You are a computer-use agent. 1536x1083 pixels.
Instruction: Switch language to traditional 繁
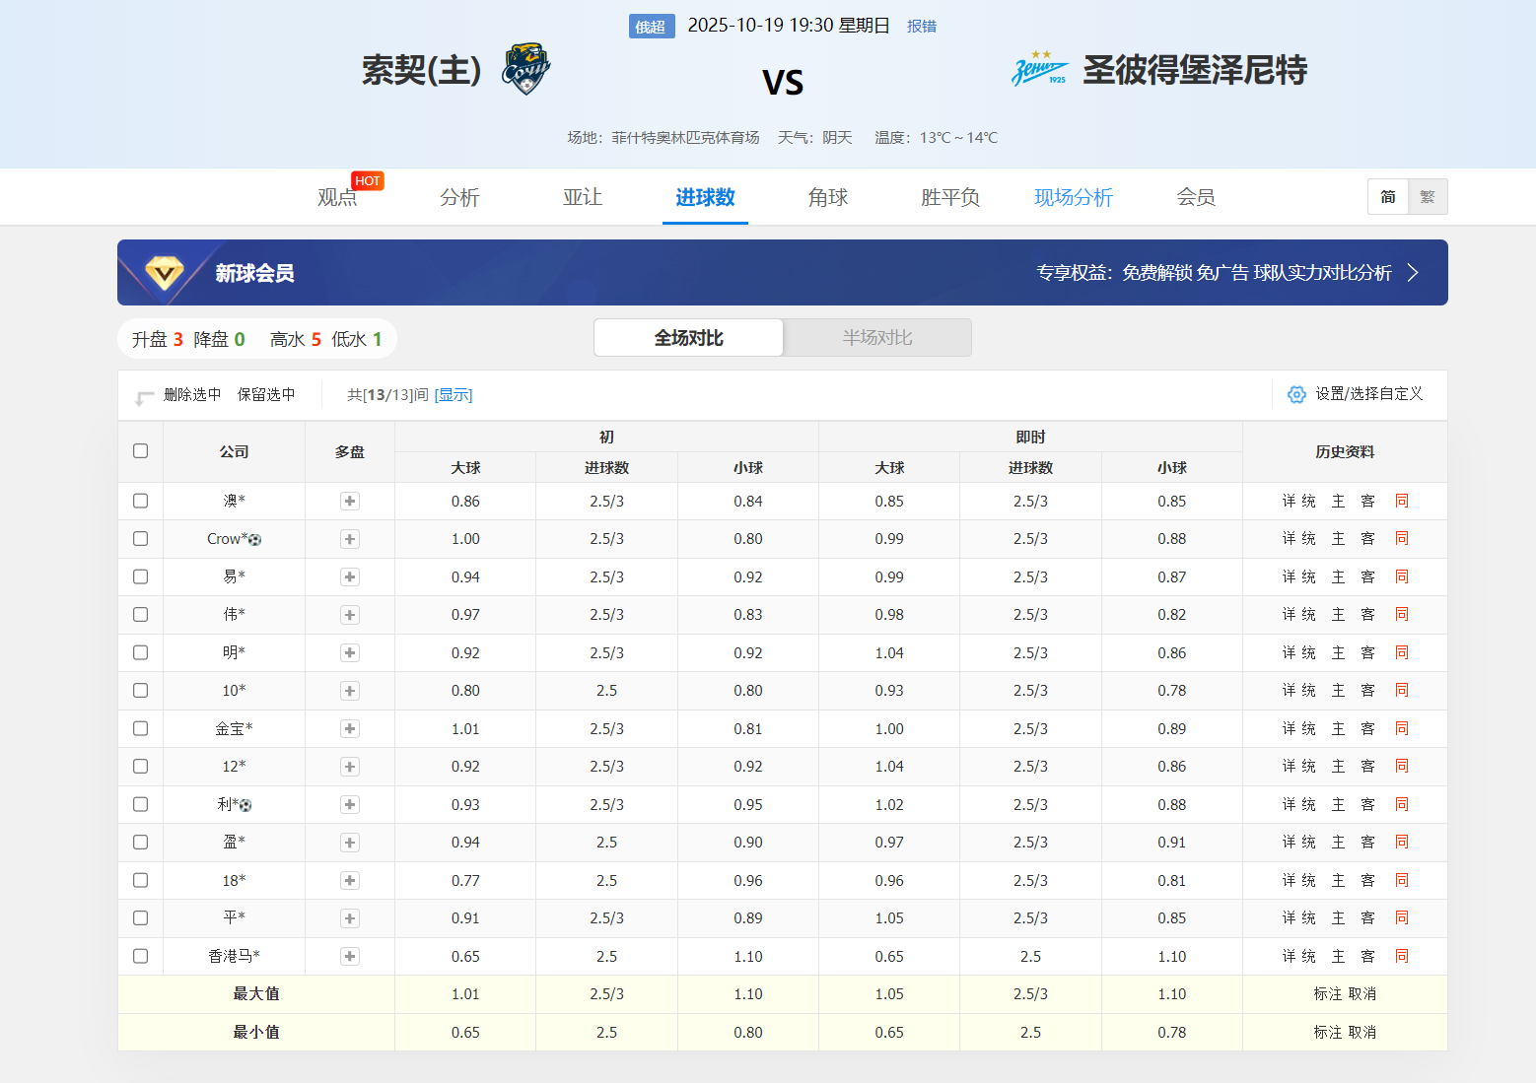[x=1428, y=196]
